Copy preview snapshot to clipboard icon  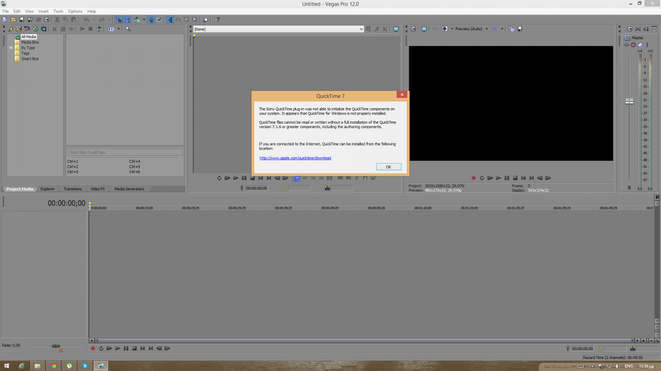pyautogui.click(x=511, y=29)
